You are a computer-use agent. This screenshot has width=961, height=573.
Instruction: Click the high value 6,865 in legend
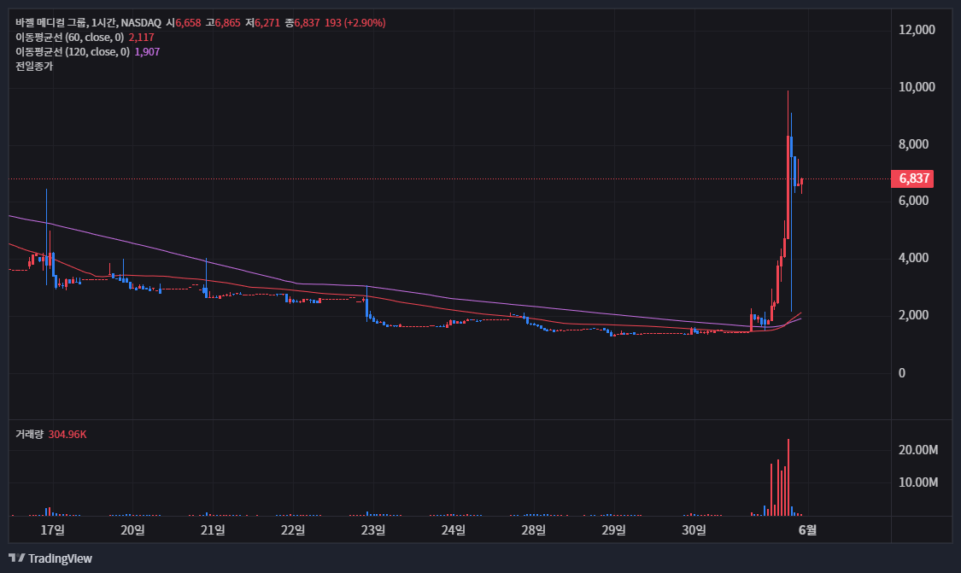[227, 23]
